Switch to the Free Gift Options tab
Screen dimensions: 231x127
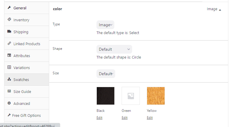coord(26,115)
